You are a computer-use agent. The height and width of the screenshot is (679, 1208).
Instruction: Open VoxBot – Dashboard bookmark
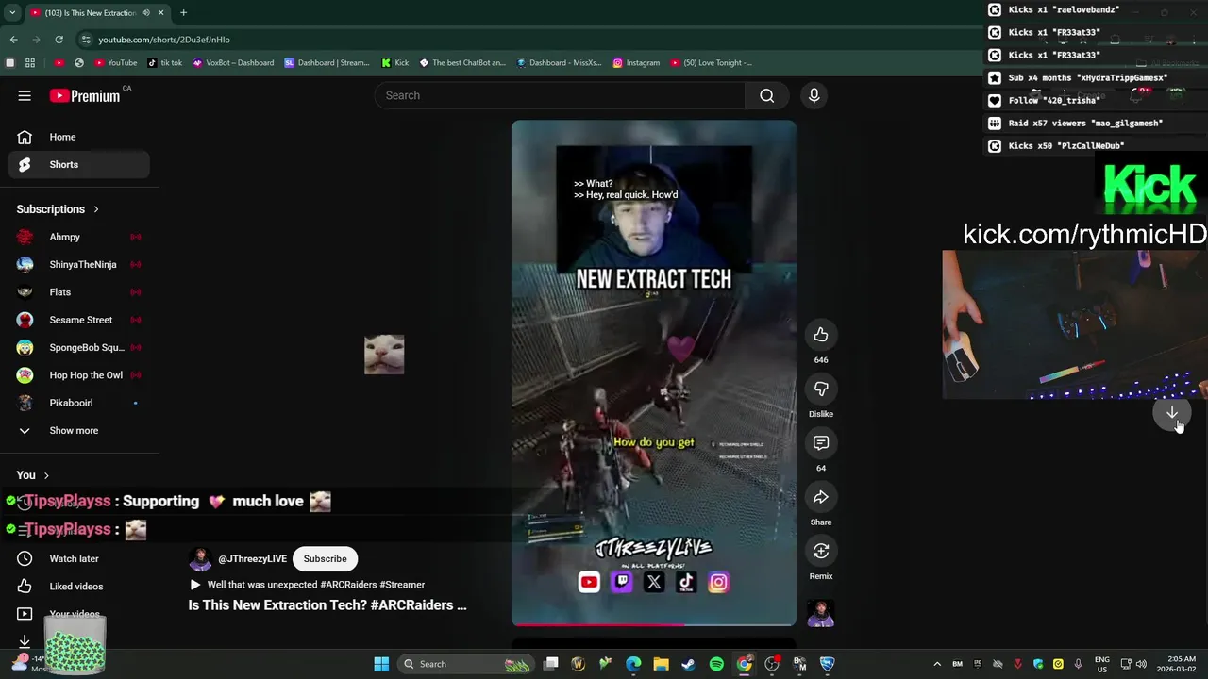point(233,63)
